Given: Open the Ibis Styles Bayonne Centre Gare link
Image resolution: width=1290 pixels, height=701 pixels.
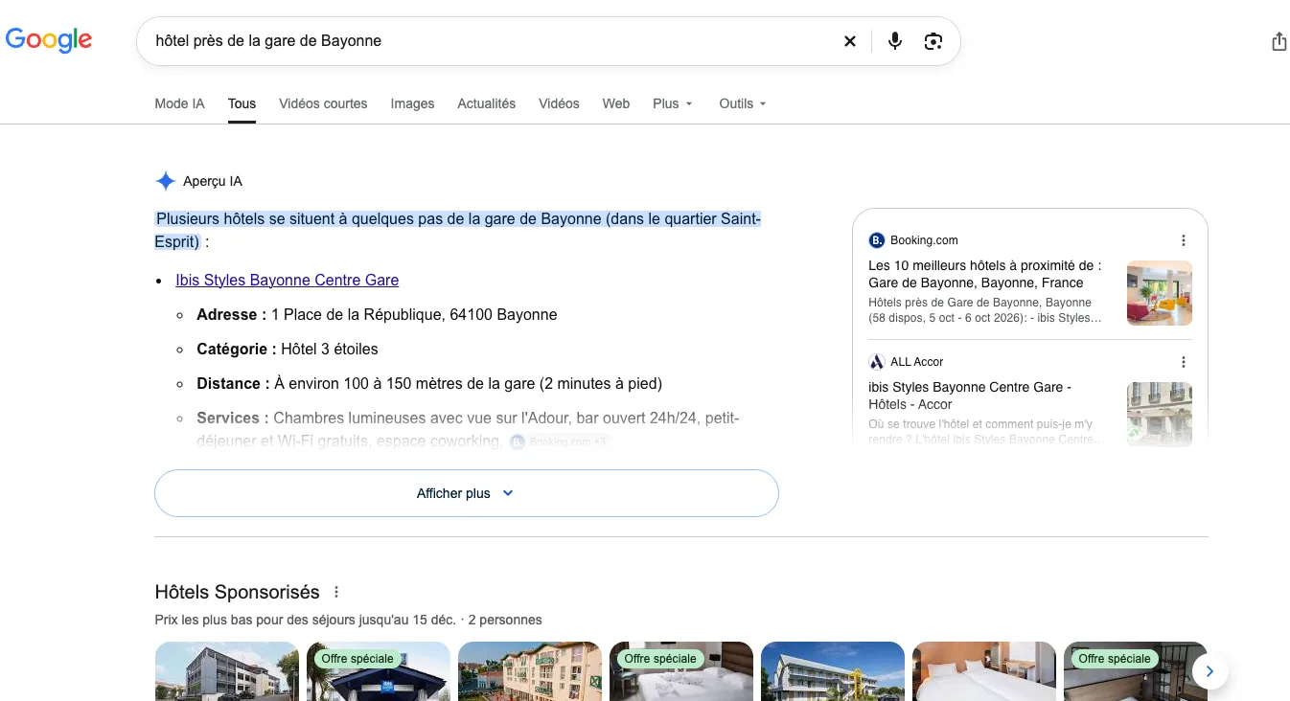Looking at the screenshot, I should coord(288,280).
